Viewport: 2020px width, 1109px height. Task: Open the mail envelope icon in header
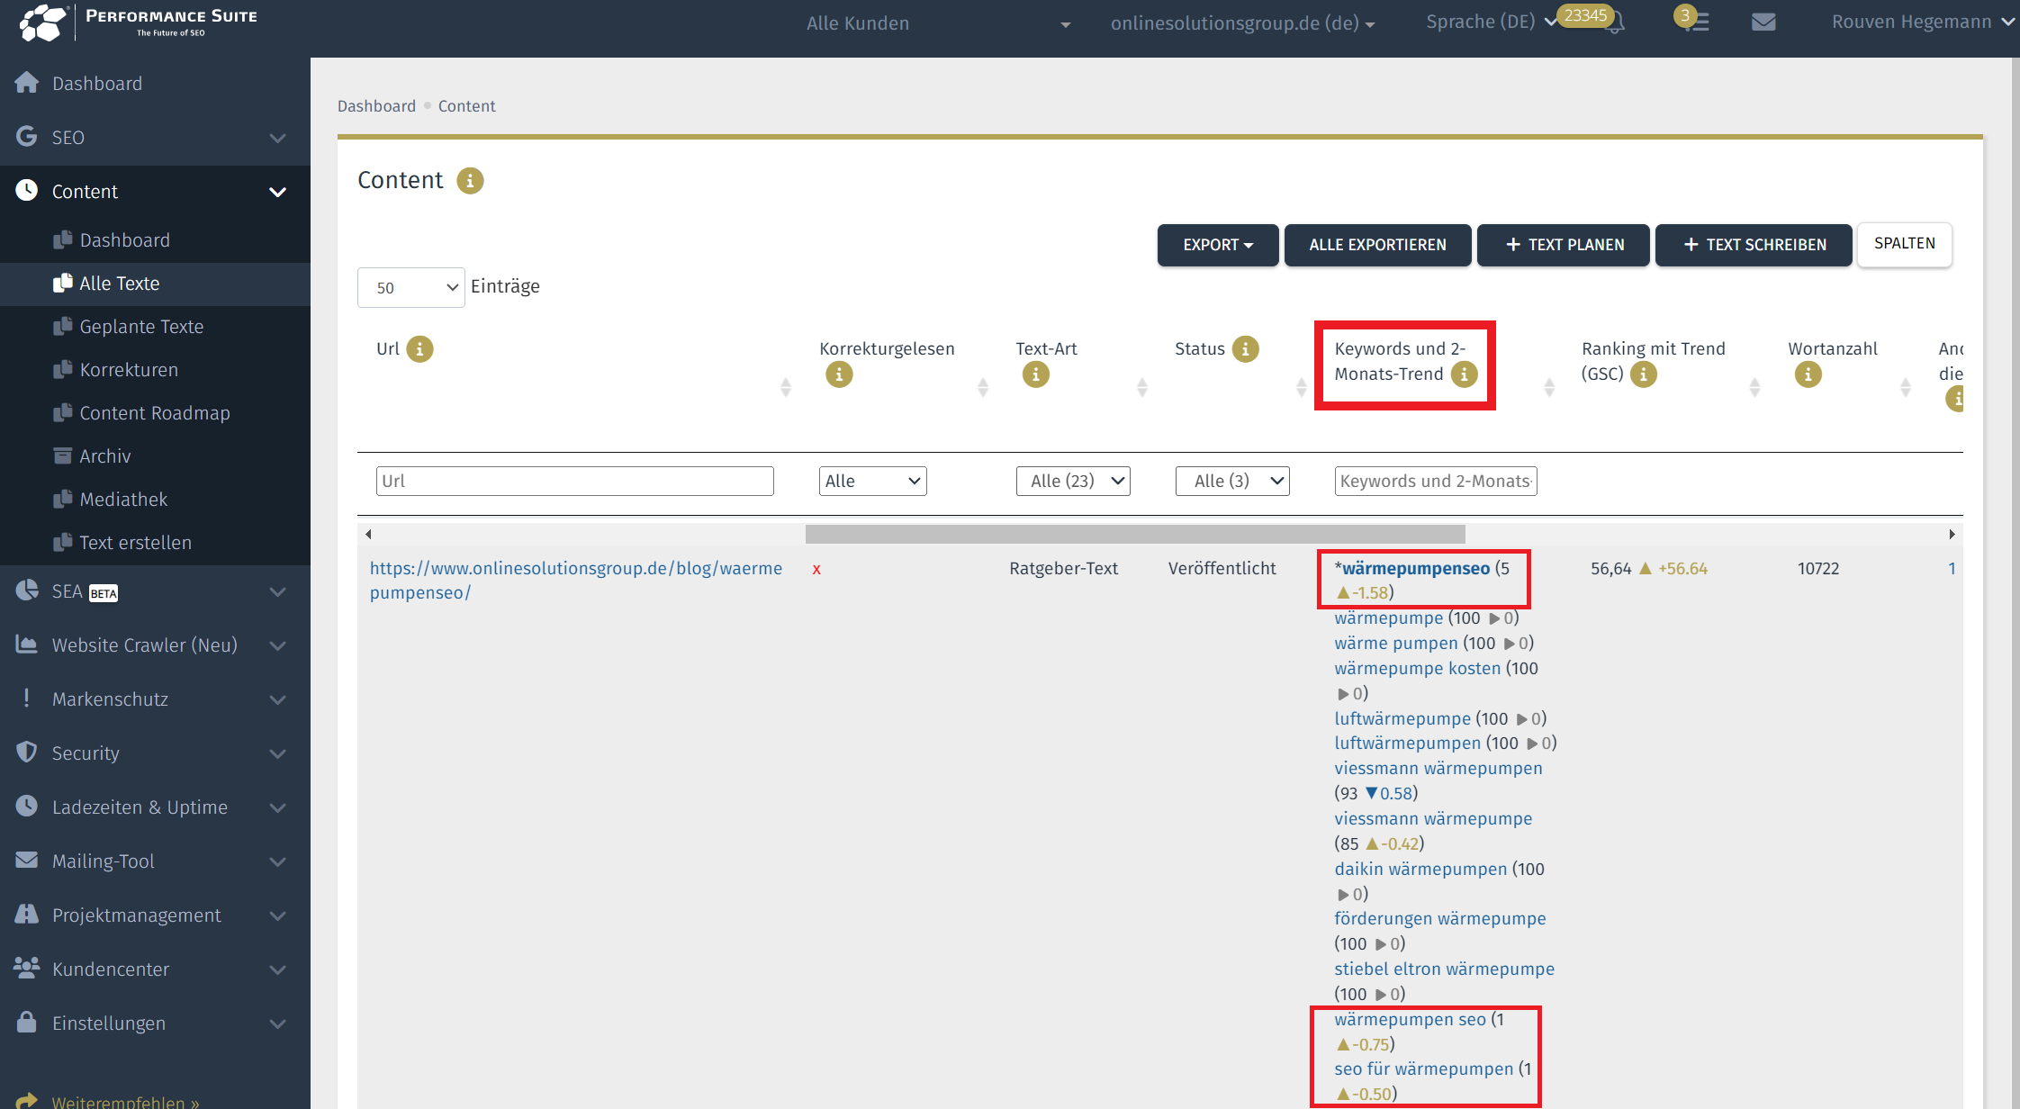(1763, 22)
